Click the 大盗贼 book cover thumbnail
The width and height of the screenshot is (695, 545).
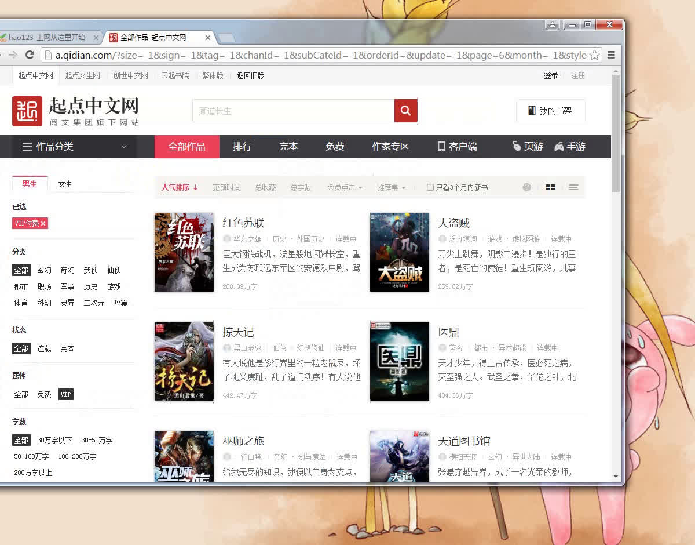400,252
